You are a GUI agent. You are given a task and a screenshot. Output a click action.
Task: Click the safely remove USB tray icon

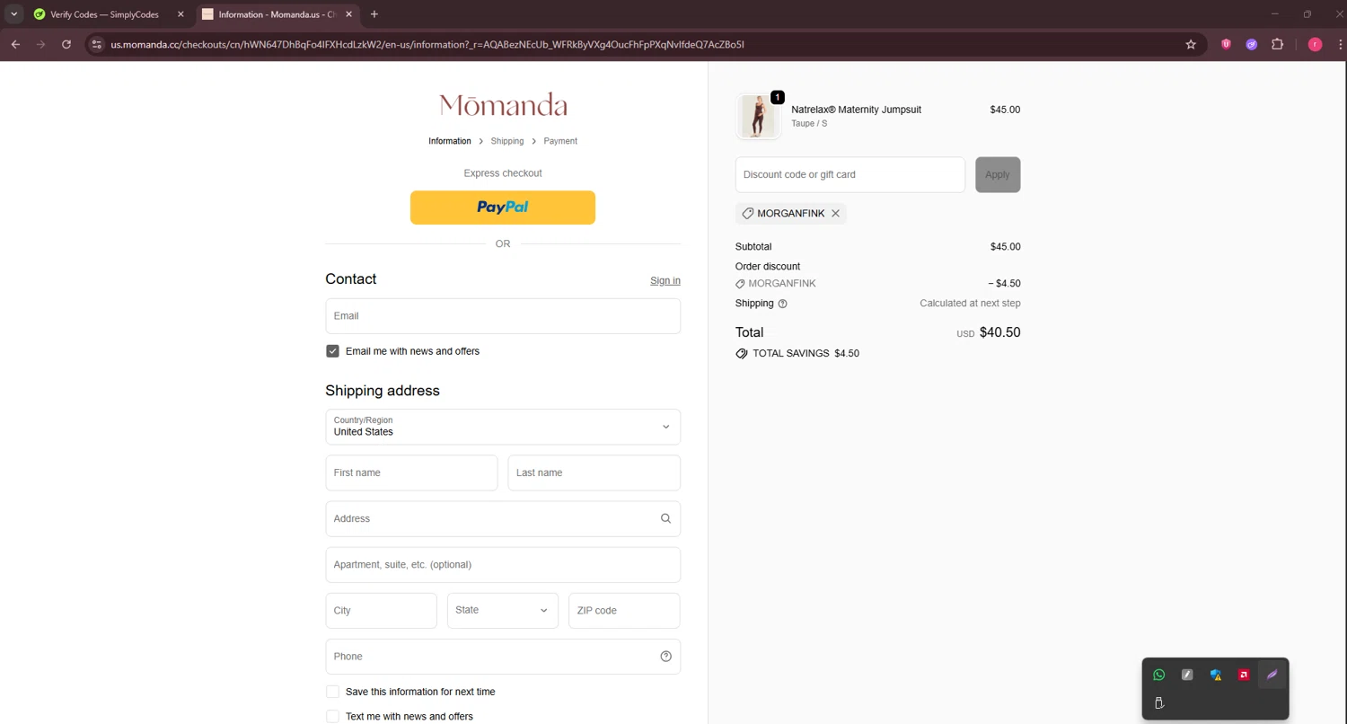1158,703
